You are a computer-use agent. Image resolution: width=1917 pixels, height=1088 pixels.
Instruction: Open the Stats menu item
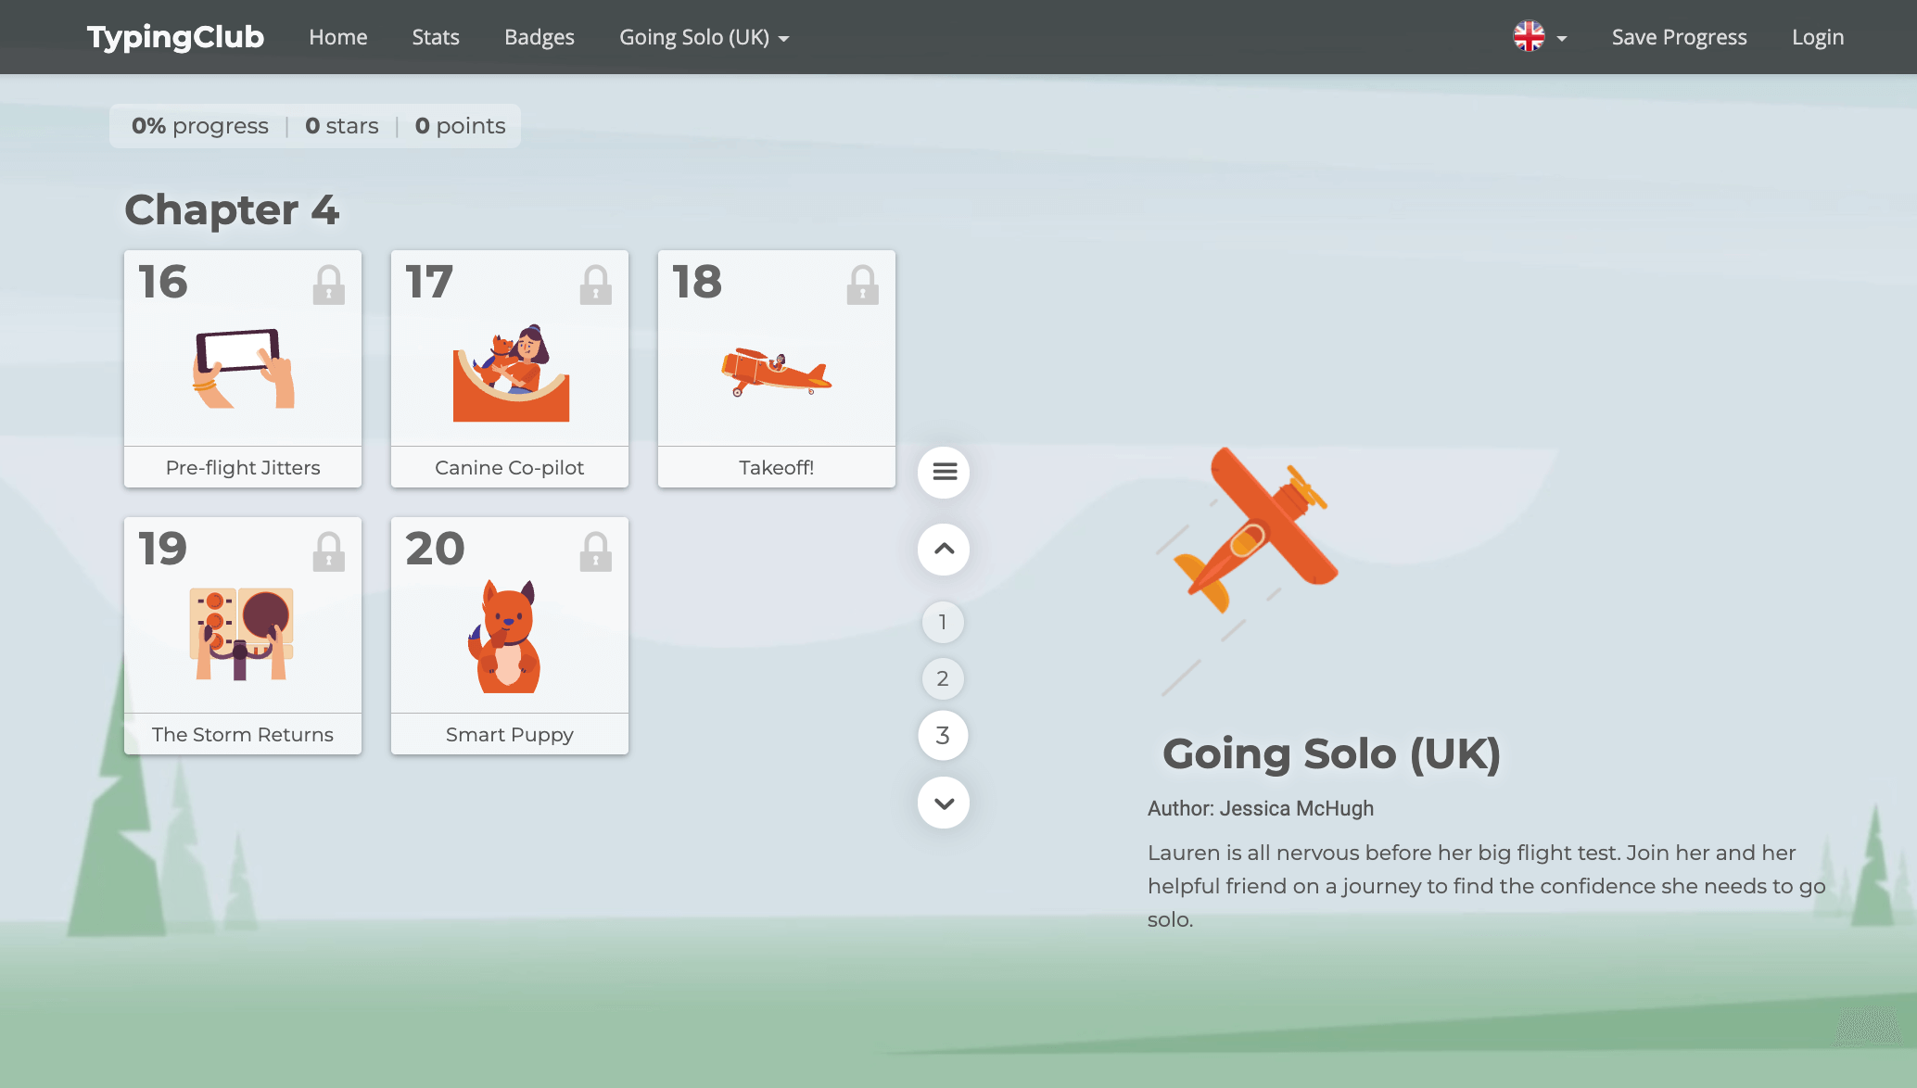click(436, 37)
